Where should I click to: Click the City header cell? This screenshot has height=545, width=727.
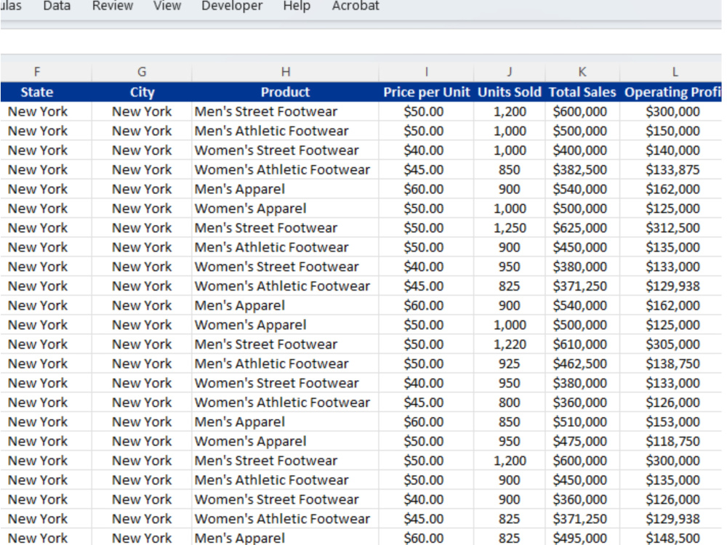click(142, 92)
